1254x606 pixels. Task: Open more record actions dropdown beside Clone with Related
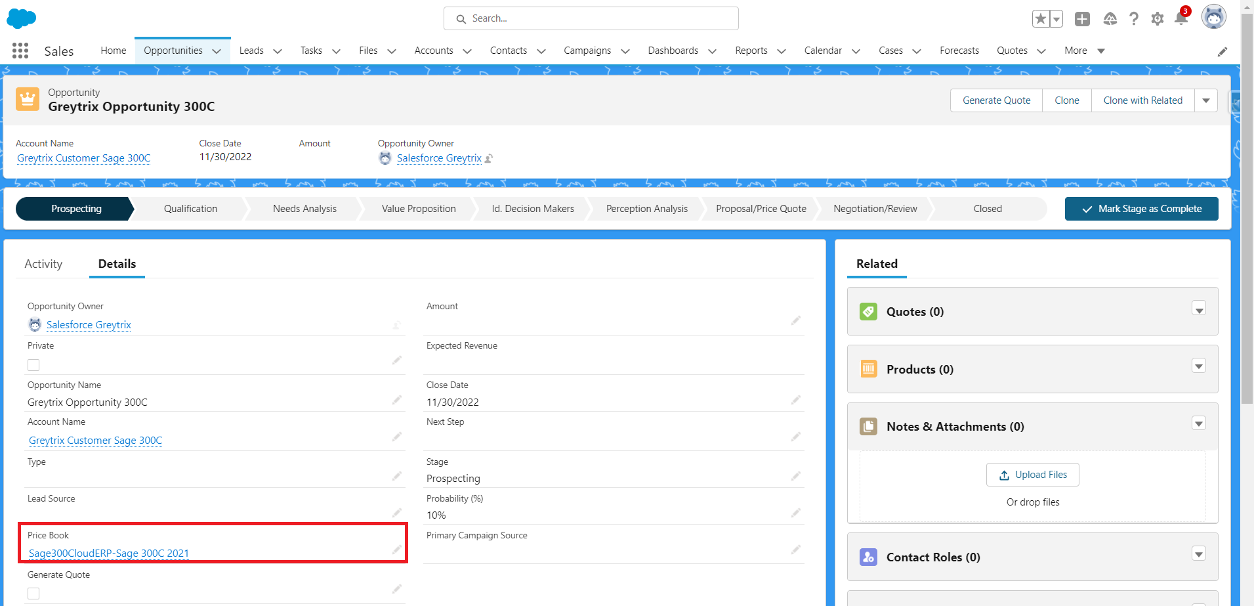(1206, 100)
